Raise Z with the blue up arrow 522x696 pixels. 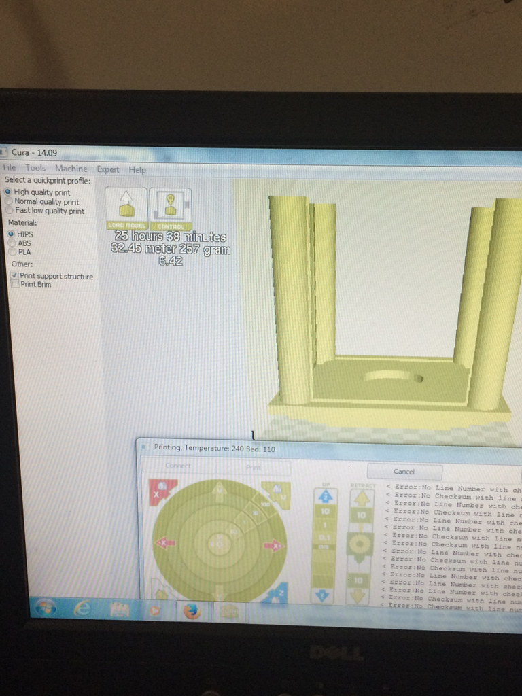tap(326, 497)
